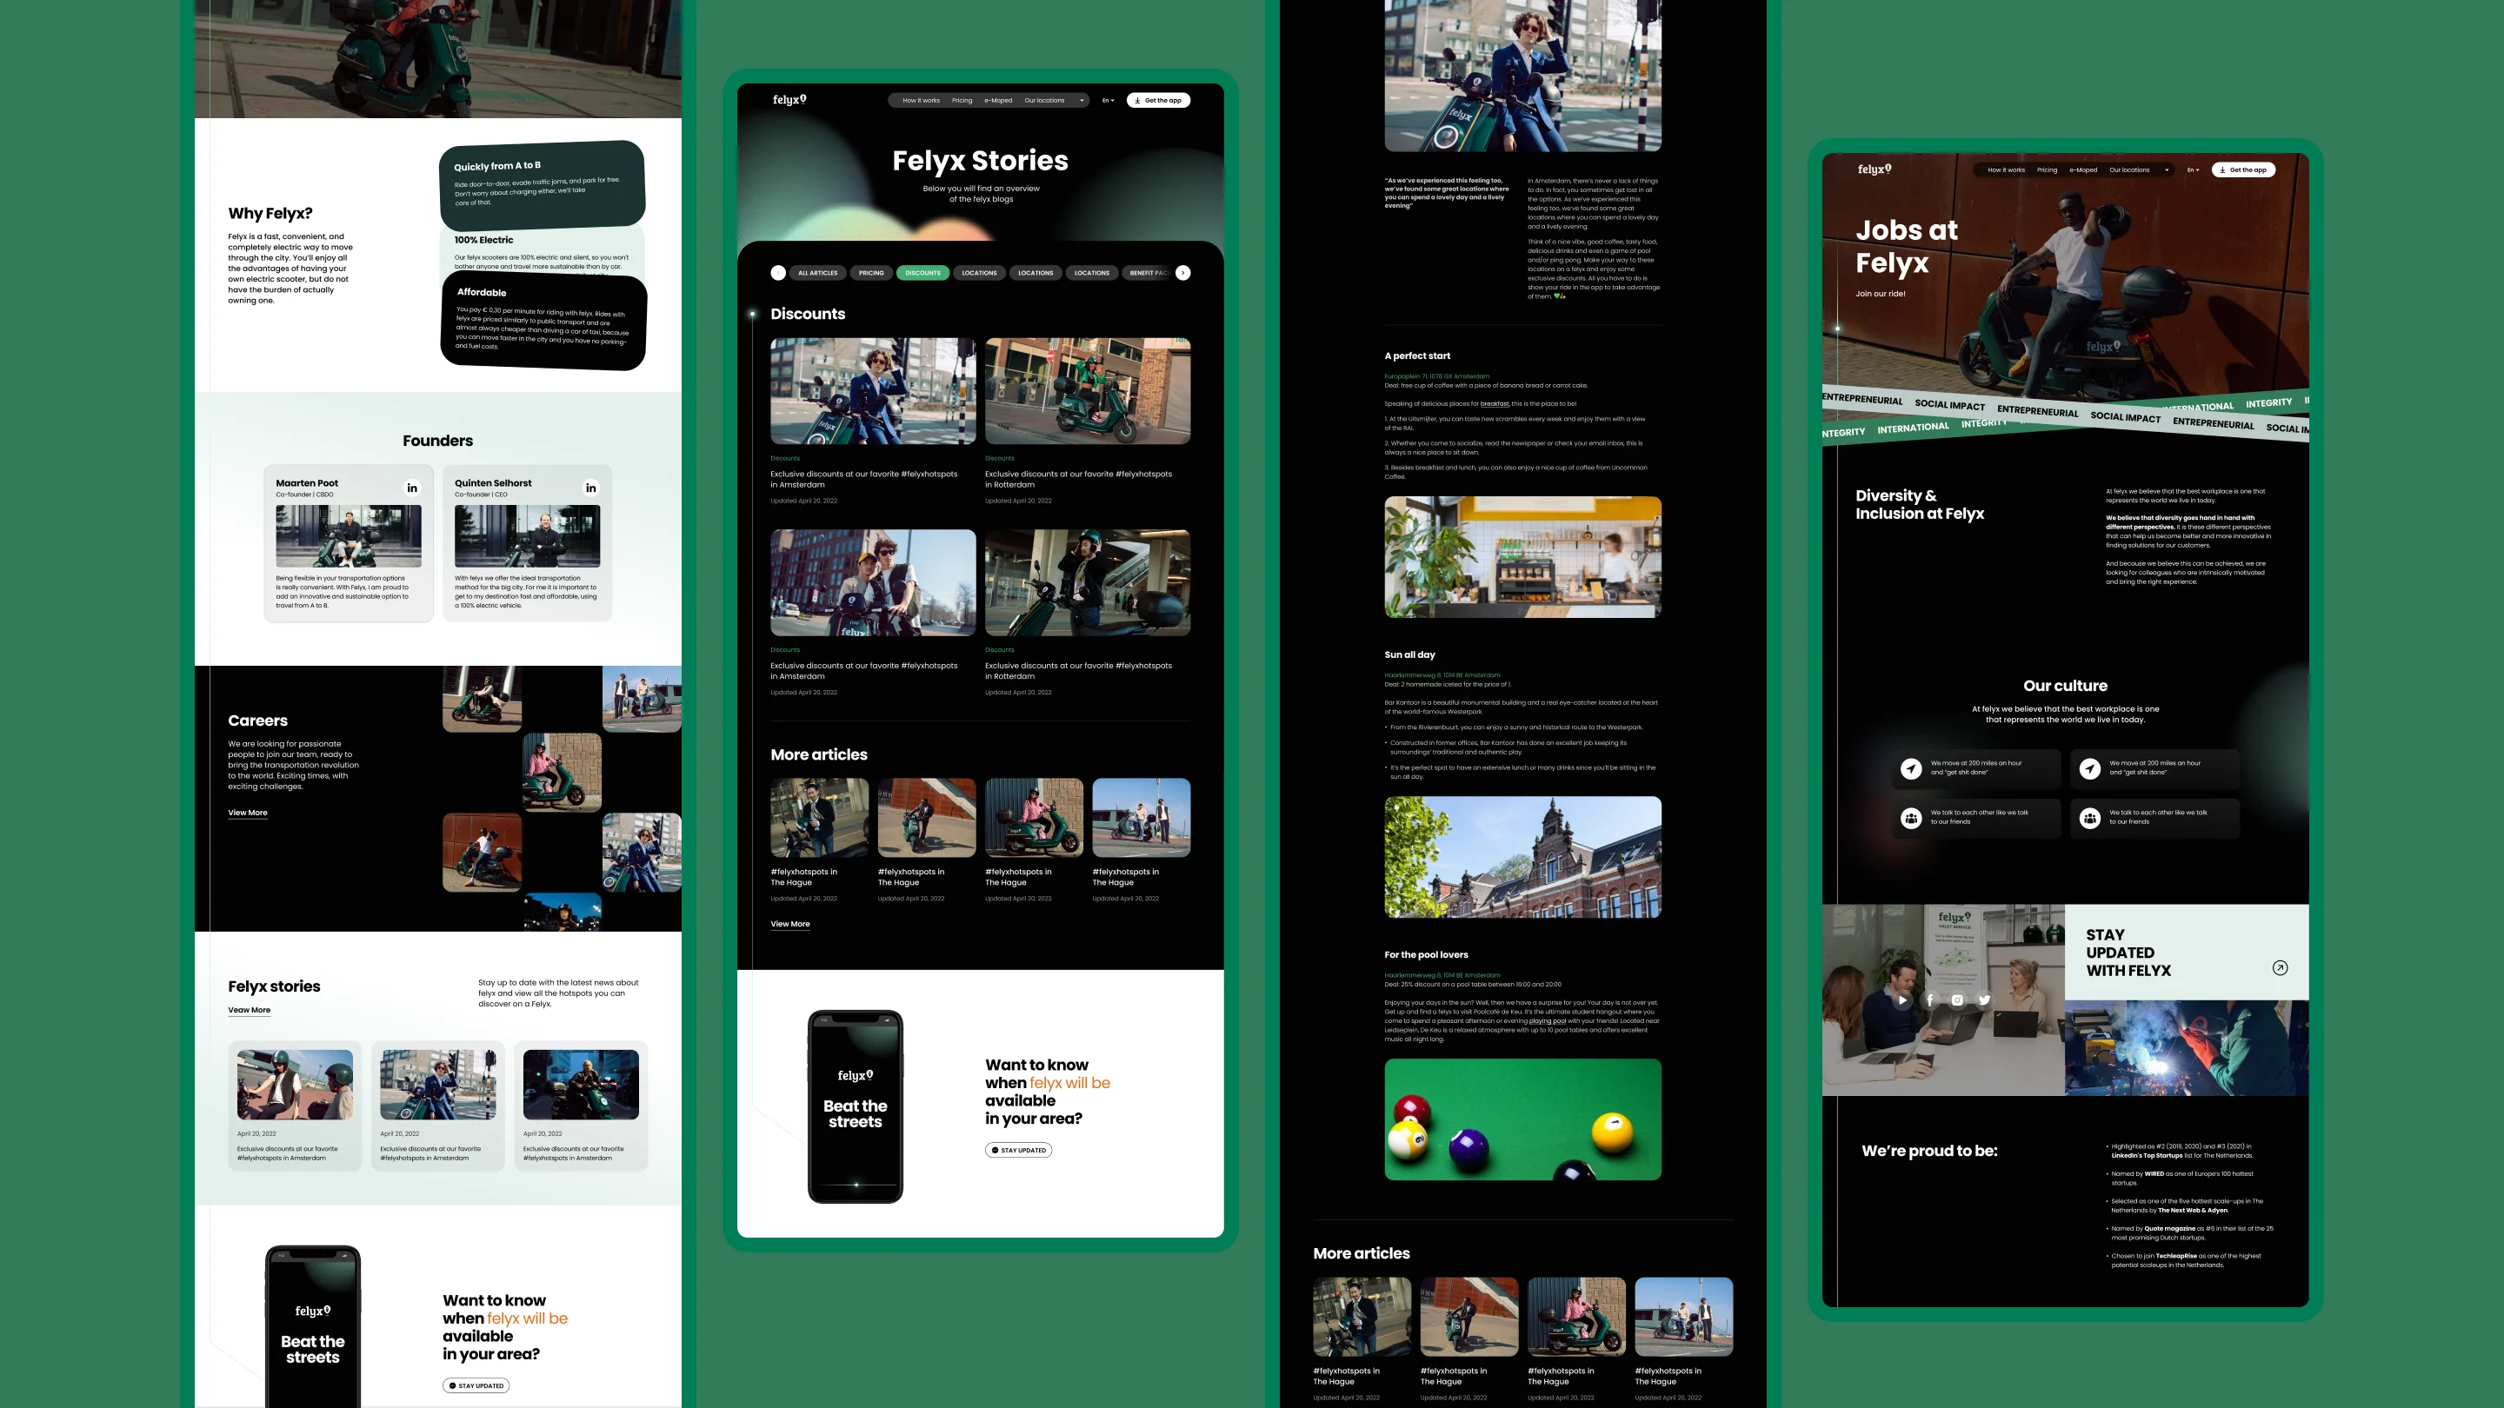Select the DISCOUNTS category pill

click(922, 273)
